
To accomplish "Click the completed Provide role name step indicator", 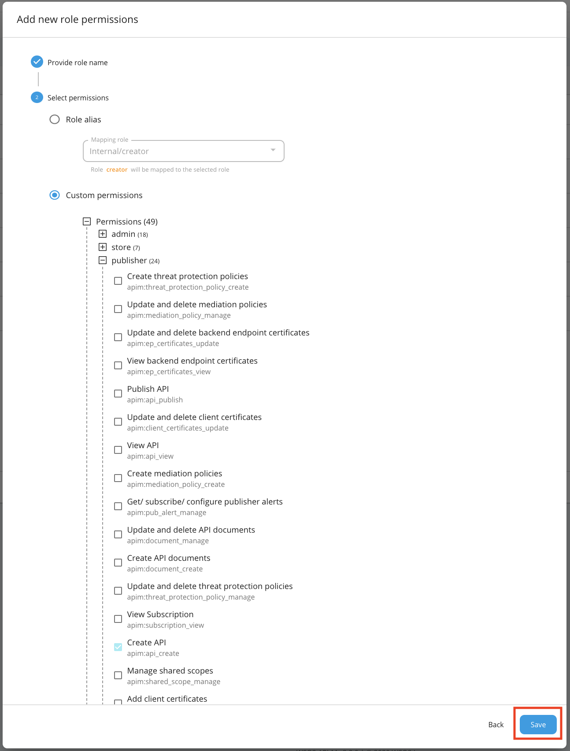I will (37, 62).
